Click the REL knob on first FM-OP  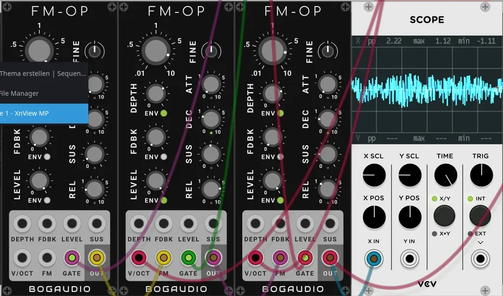point(95,189)
